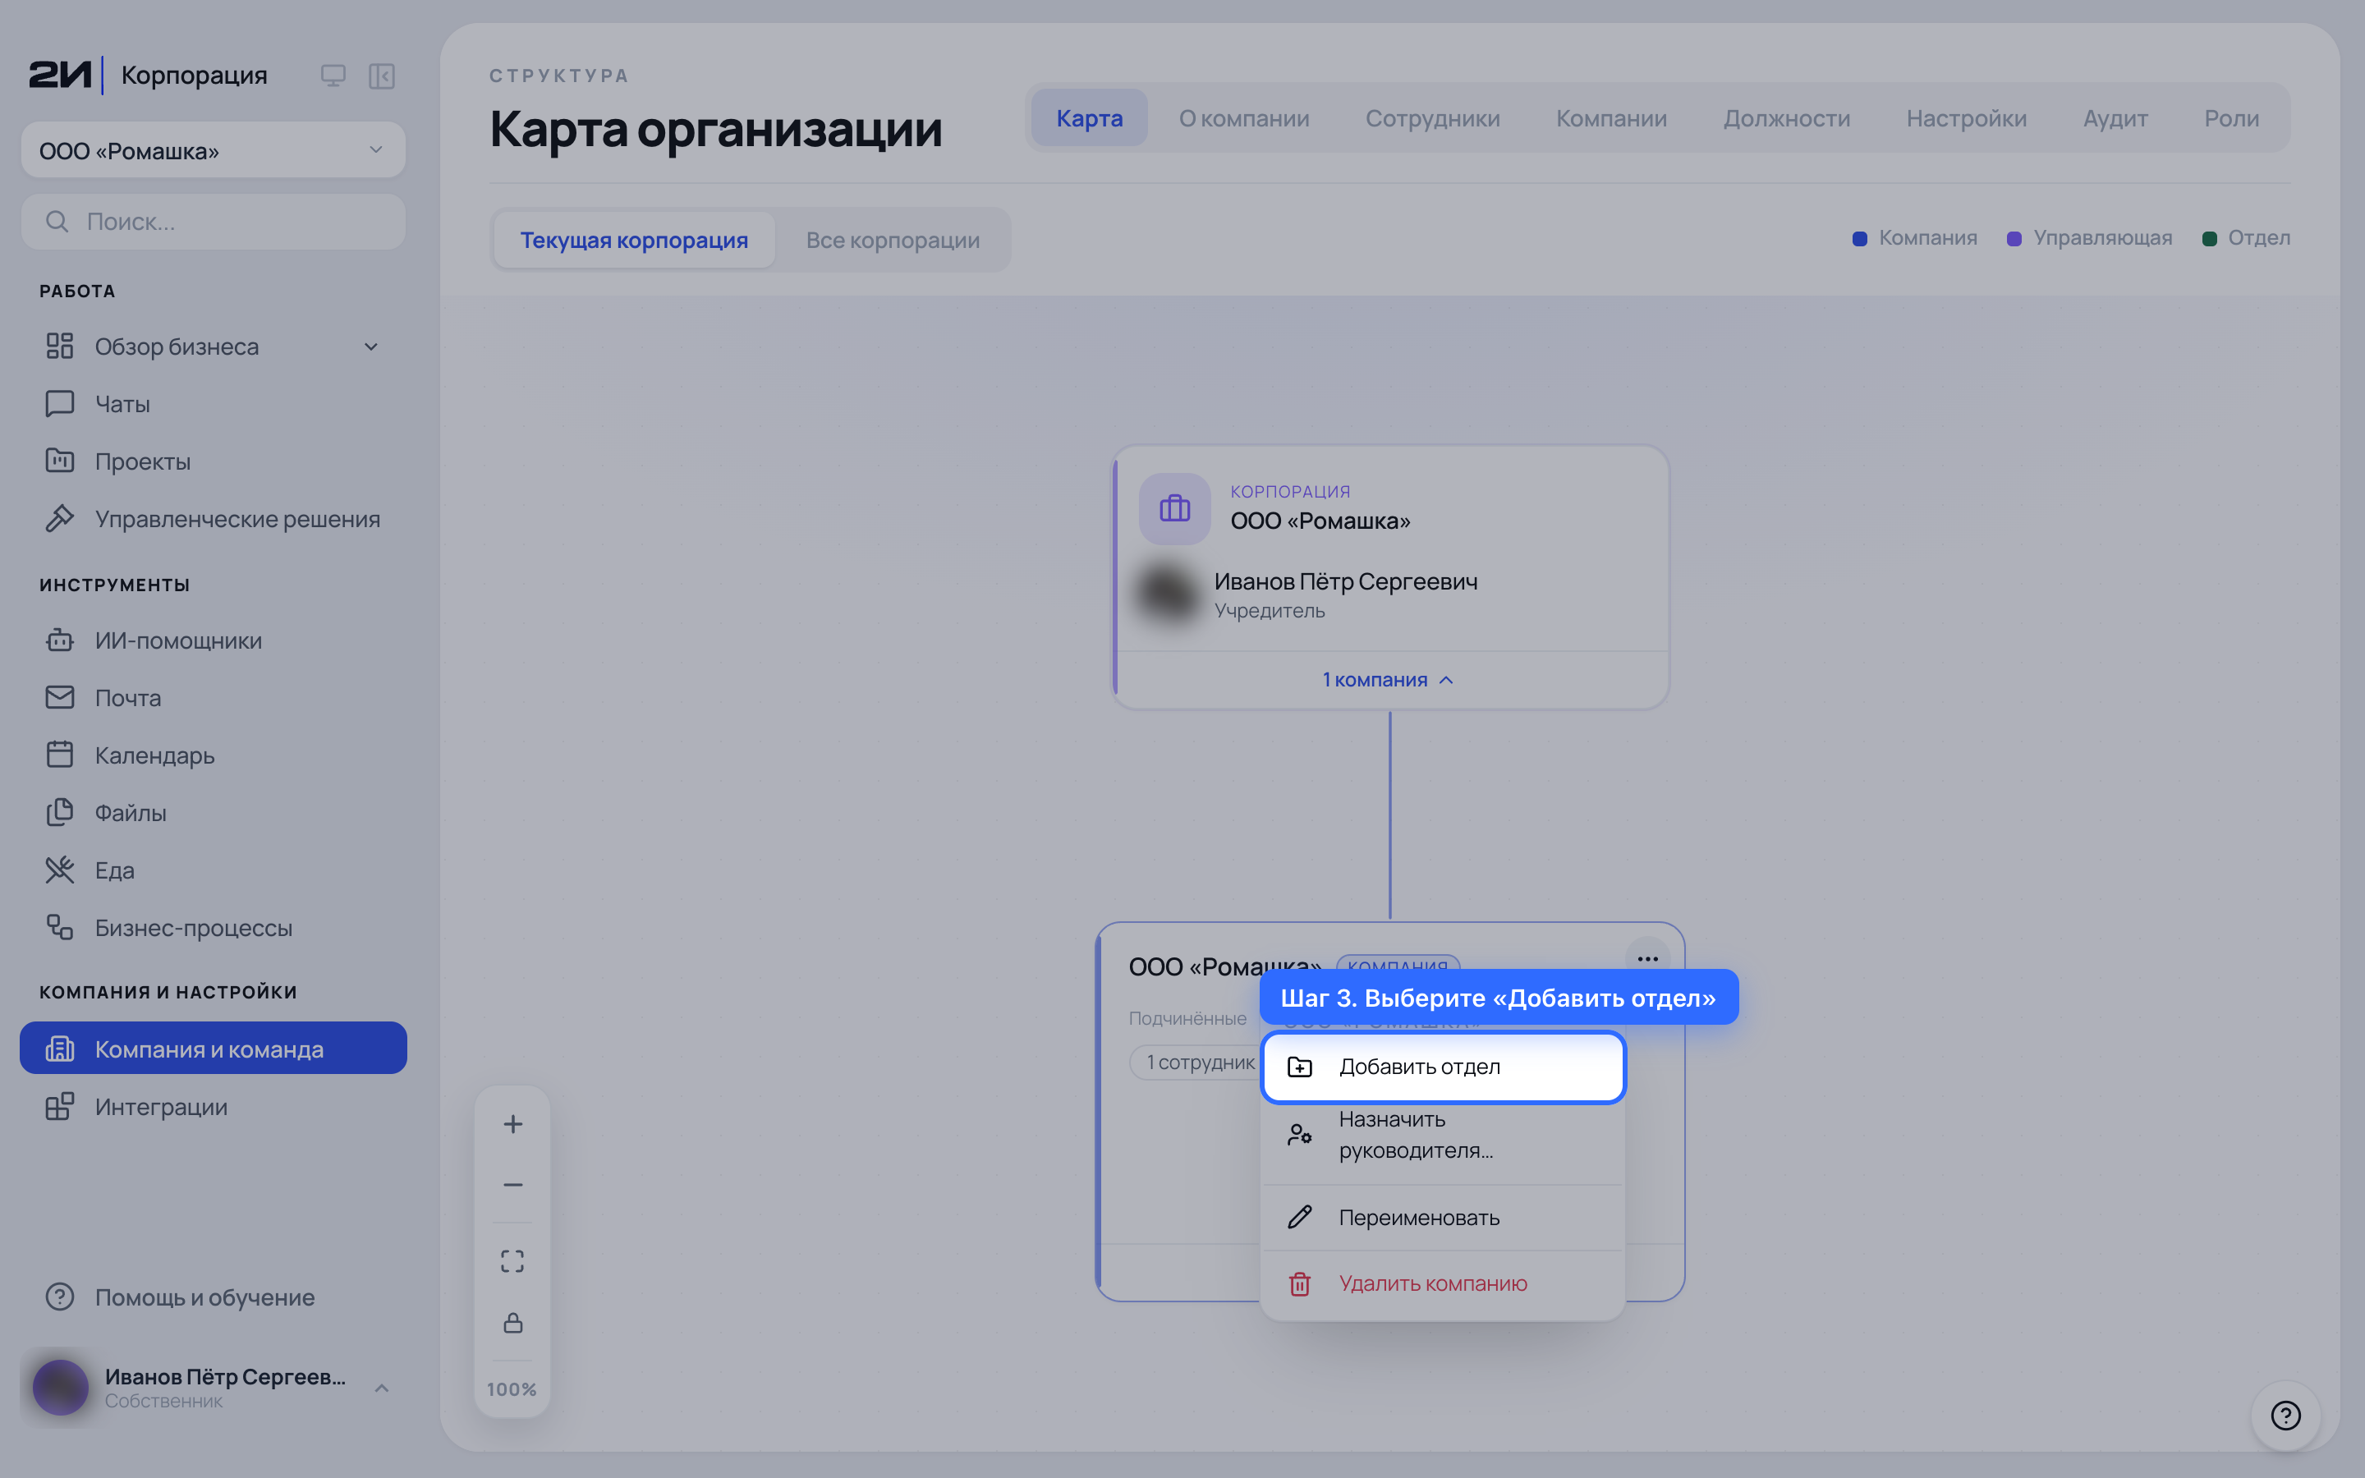Open ИИ-помощники in the sidebar
The width and height of the screenshot is (2365, 1478).
pos(213,640)
